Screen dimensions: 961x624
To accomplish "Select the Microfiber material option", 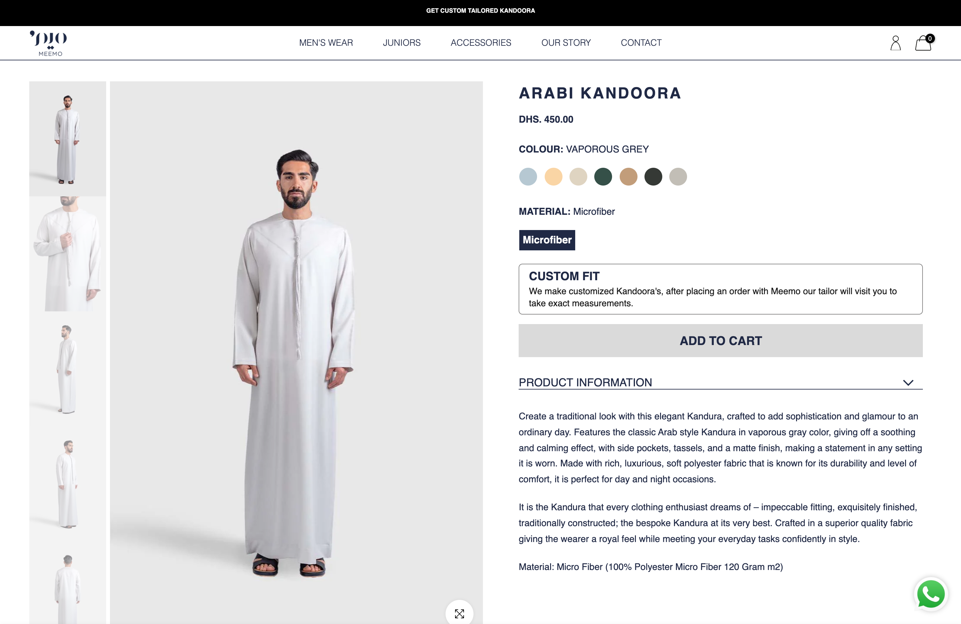I will click(547, 240).
